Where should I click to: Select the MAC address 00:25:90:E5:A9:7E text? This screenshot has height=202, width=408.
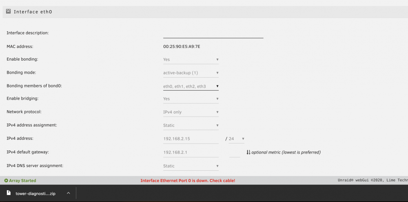pyautogui.click(x=182, y=47)
